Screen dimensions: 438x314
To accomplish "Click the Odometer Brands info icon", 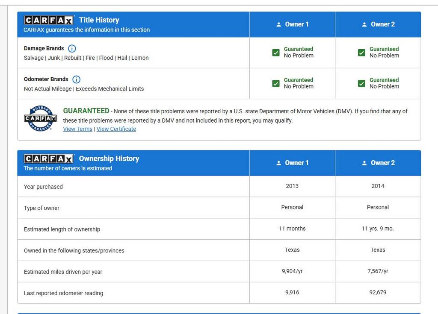I will 76,79.
